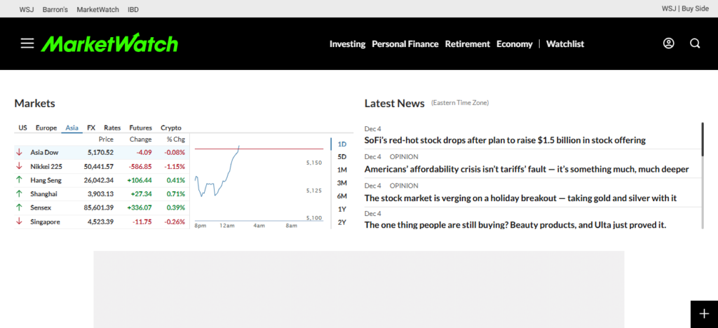Open the WSJ | Buy Side link
This screenshot has width=718, height=328.
tap(685, 8)
